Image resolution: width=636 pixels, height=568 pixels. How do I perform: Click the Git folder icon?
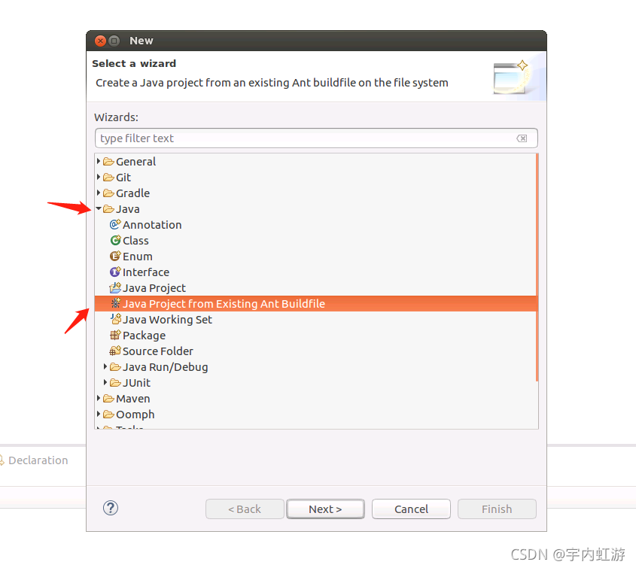coord(108,177)
